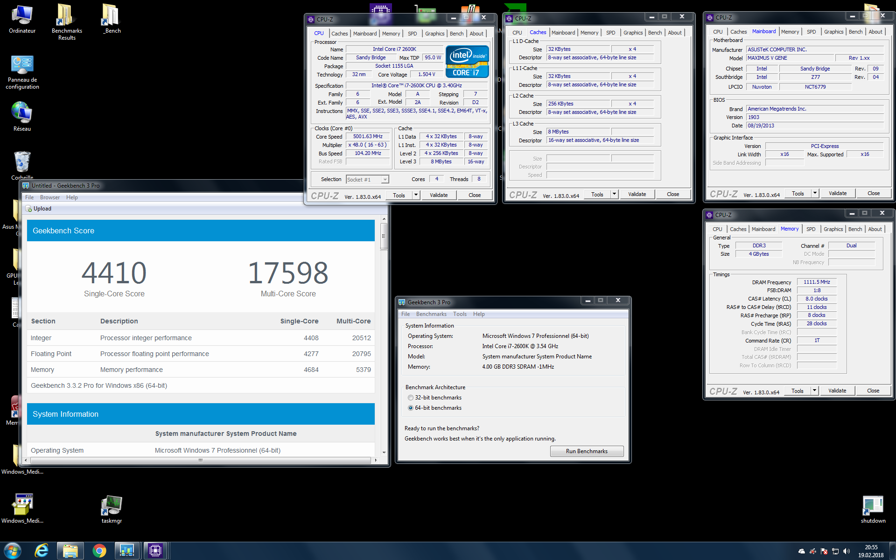Open the Ordinateur desktop icon
896x560 pixels.
(22, 19)
